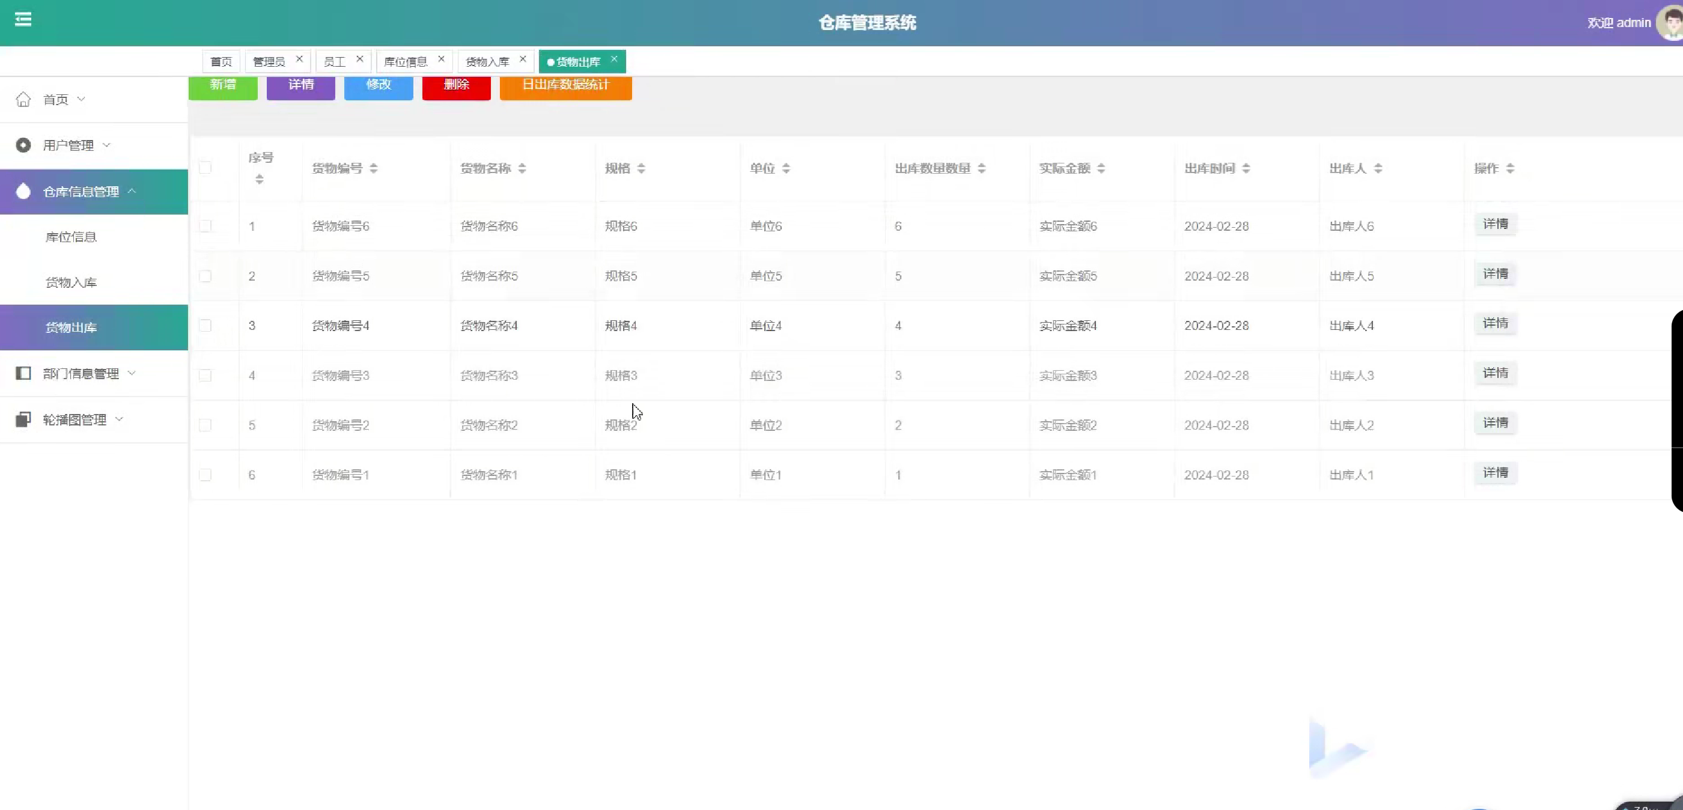The width and height of the screenshot is (1683, 810).
Task: Expand the 轮播图管理 menu
Action: coord(75,419)
